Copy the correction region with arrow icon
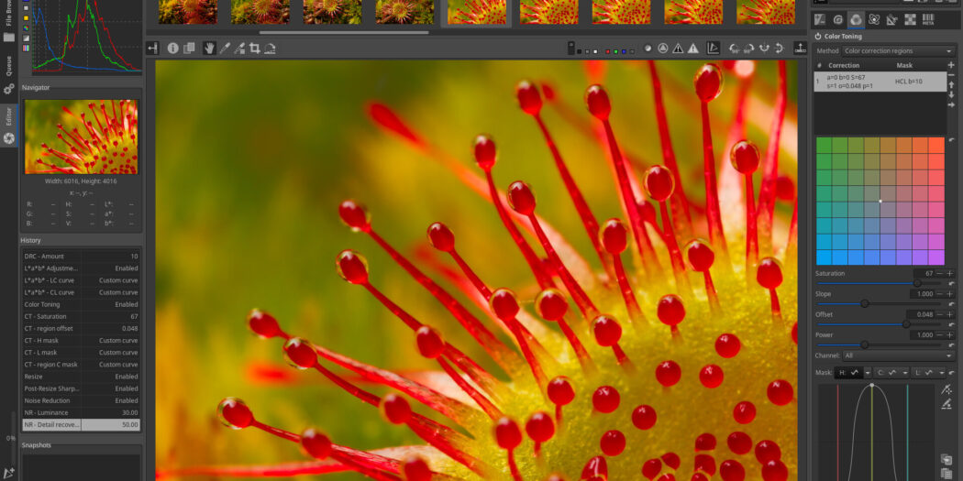This screenshot has width=963, height=481. coord(951,105)
